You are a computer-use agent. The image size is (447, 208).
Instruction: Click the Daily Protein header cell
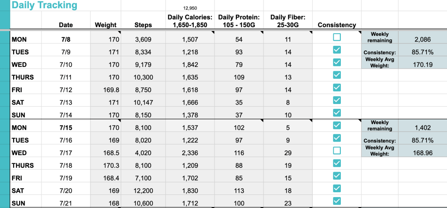coord(239,21)
